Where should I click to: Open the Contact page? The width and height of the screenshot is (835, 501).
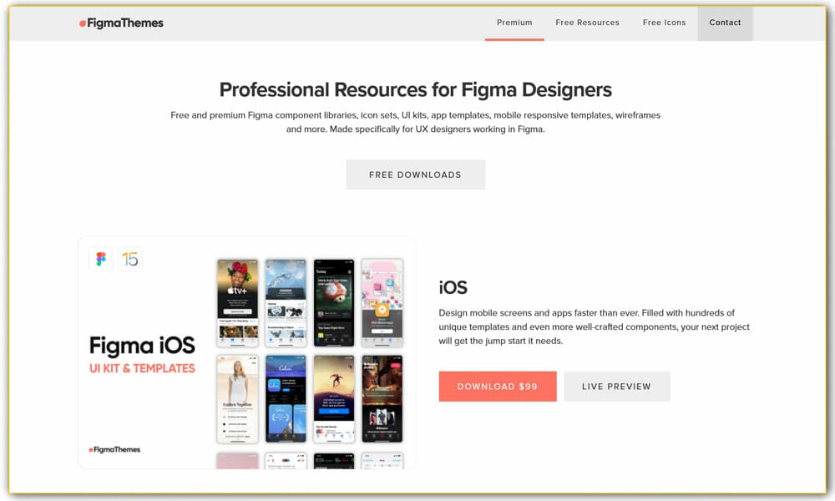725,23
